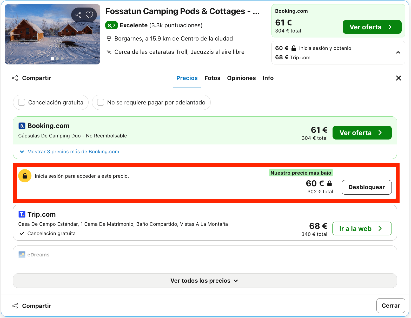The width and height of the screenshot is (411, 318).
Task: Click the sparkle highlights icon
Action: (x=109, y=52)
